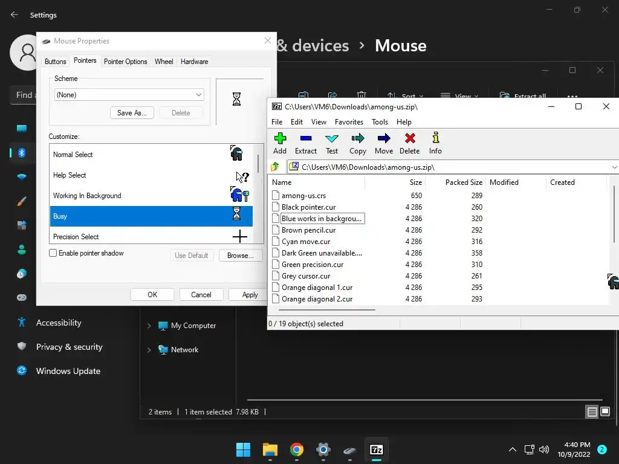The image size is (619, 464).
Task: Enable pointer shadow checkbox
Action: coord(53,253)
